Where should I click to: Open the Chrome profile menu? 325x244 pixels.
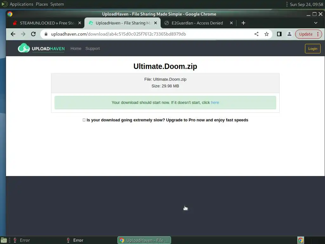(x=289, y=34)
